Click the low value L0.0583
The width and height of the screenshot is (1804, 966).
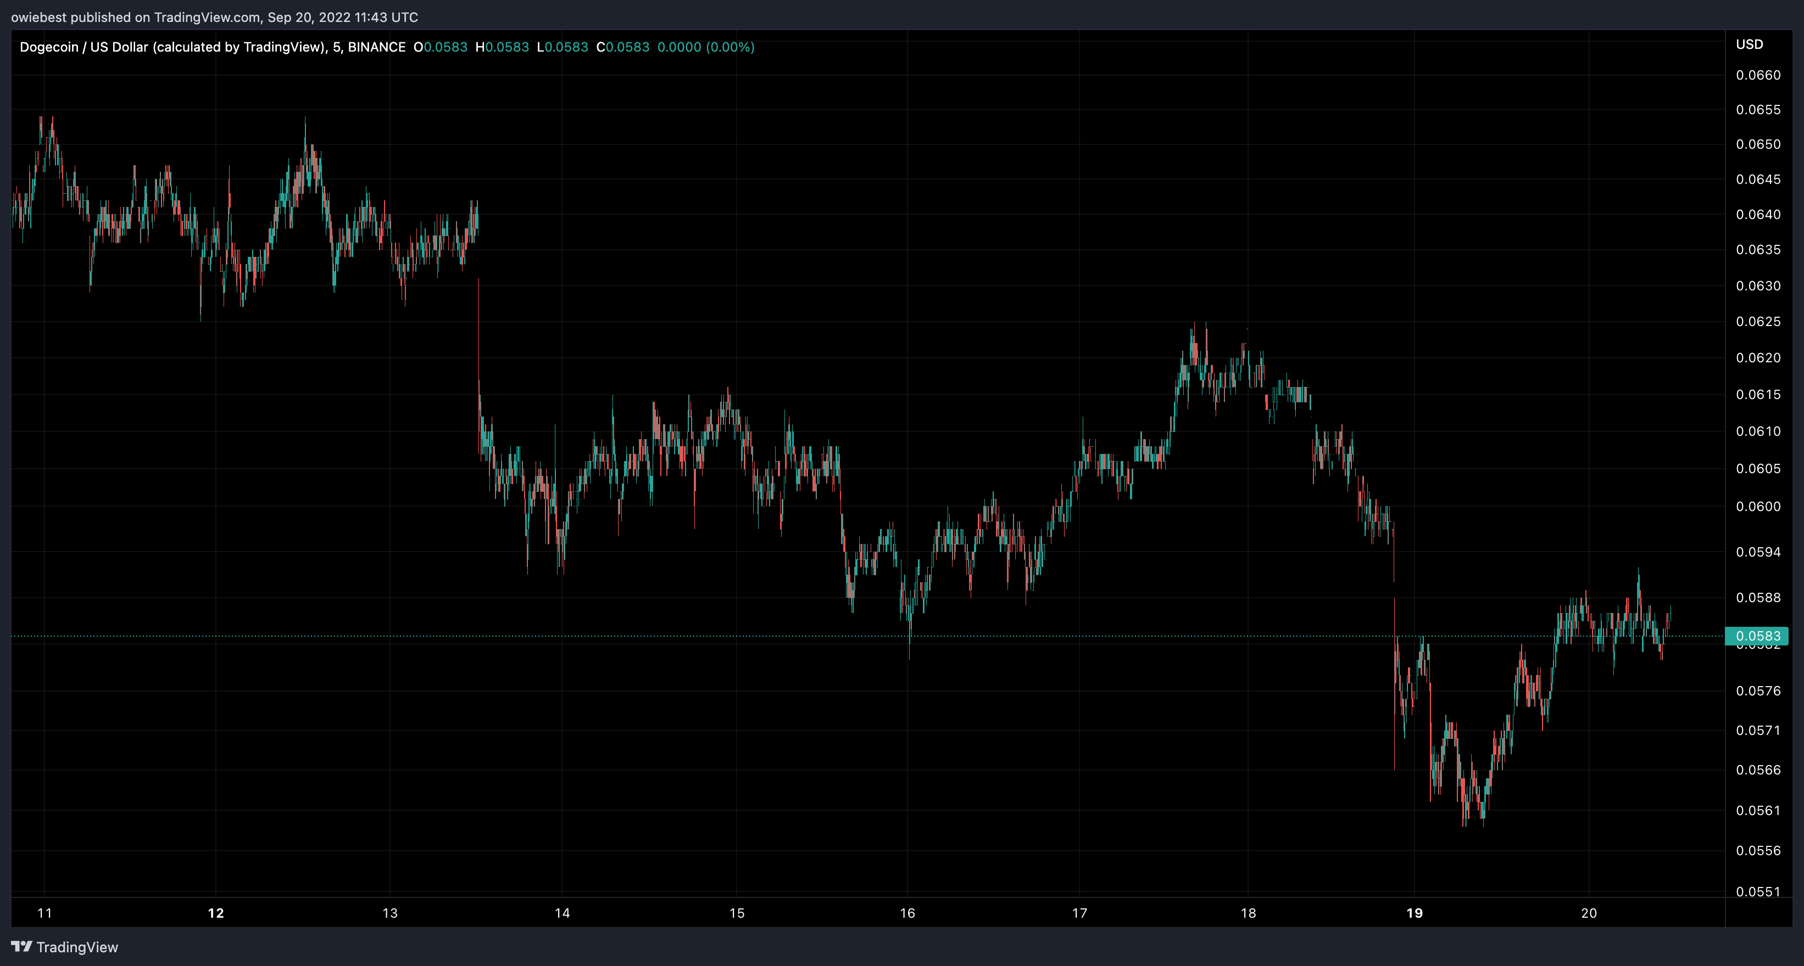(563, 47)
